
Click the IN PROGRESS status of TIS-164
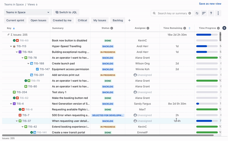pos(108,52)
